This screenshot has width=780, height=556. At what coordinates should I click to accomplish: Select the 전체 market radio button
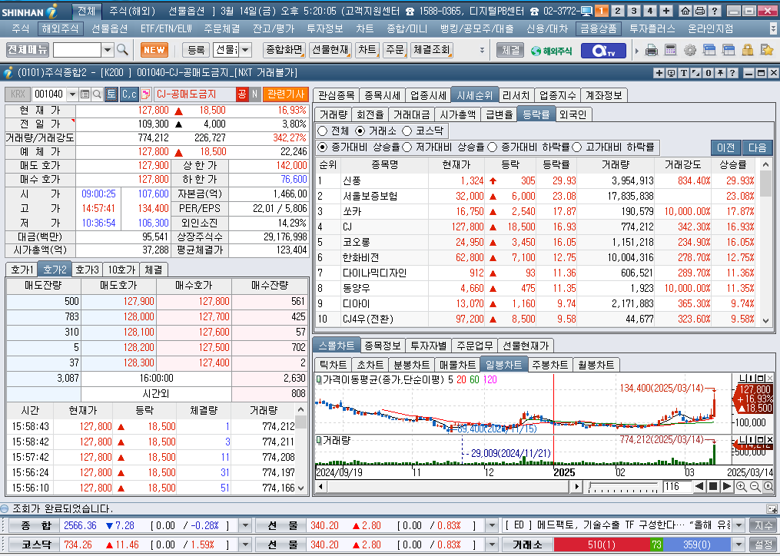pyautogui.click(x=323, y=131)
